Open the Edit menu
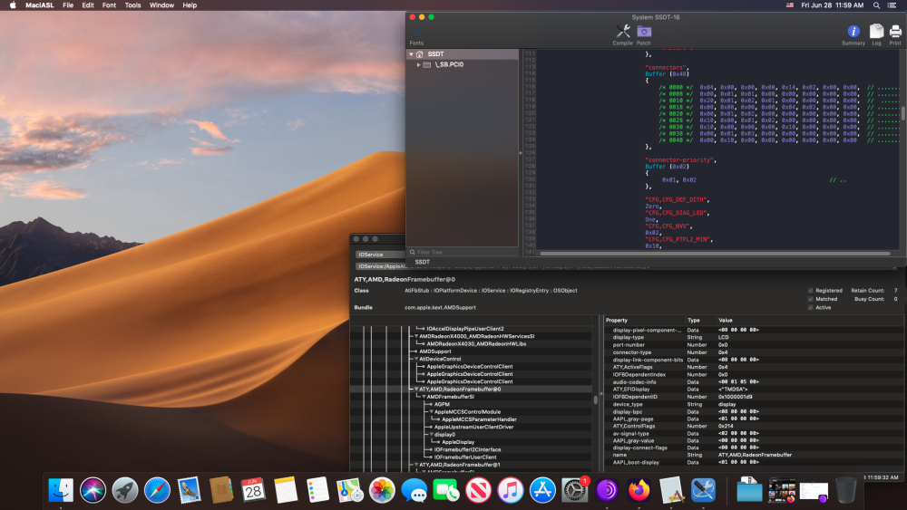 (x=88, y=5)
